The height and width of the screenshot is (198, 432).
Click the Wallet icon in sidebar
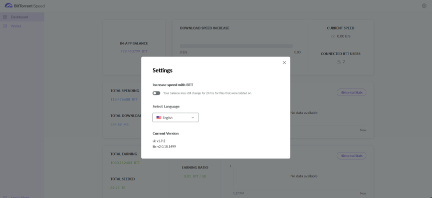point(5,26)
